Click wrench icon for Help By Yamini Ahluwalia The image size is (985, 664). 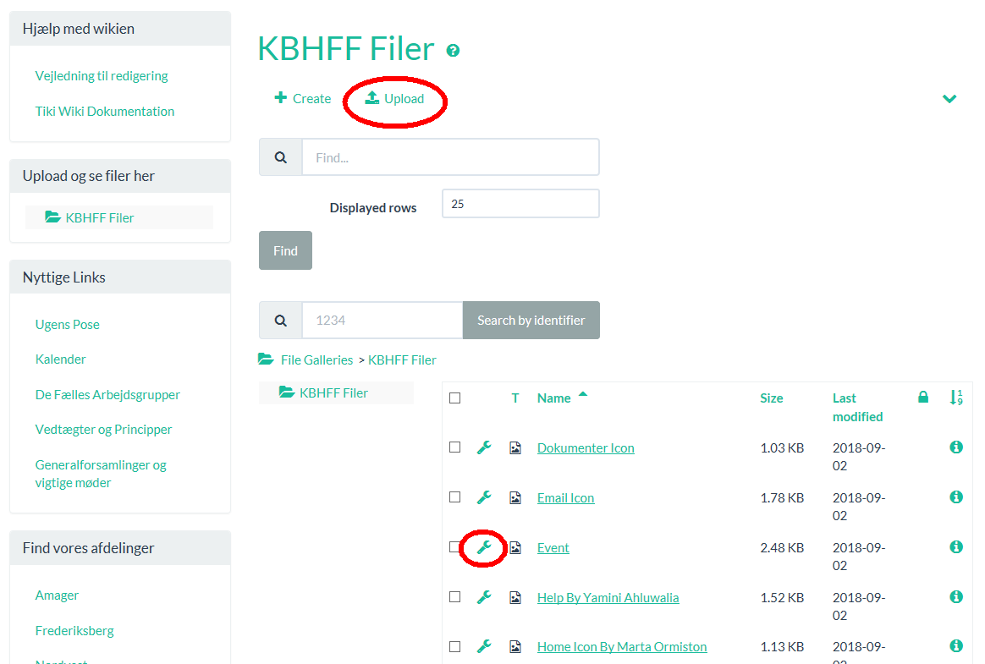click(x=484, y=597)
